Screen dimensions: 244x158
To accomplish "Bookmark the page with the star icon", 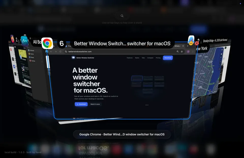I will tap(182, 51).
